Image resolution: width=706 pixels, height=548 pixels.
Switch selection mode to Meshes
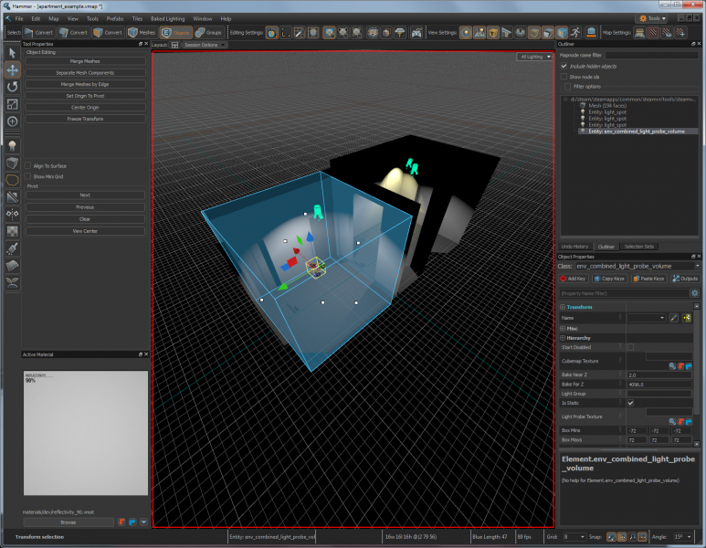coord(142,32)
